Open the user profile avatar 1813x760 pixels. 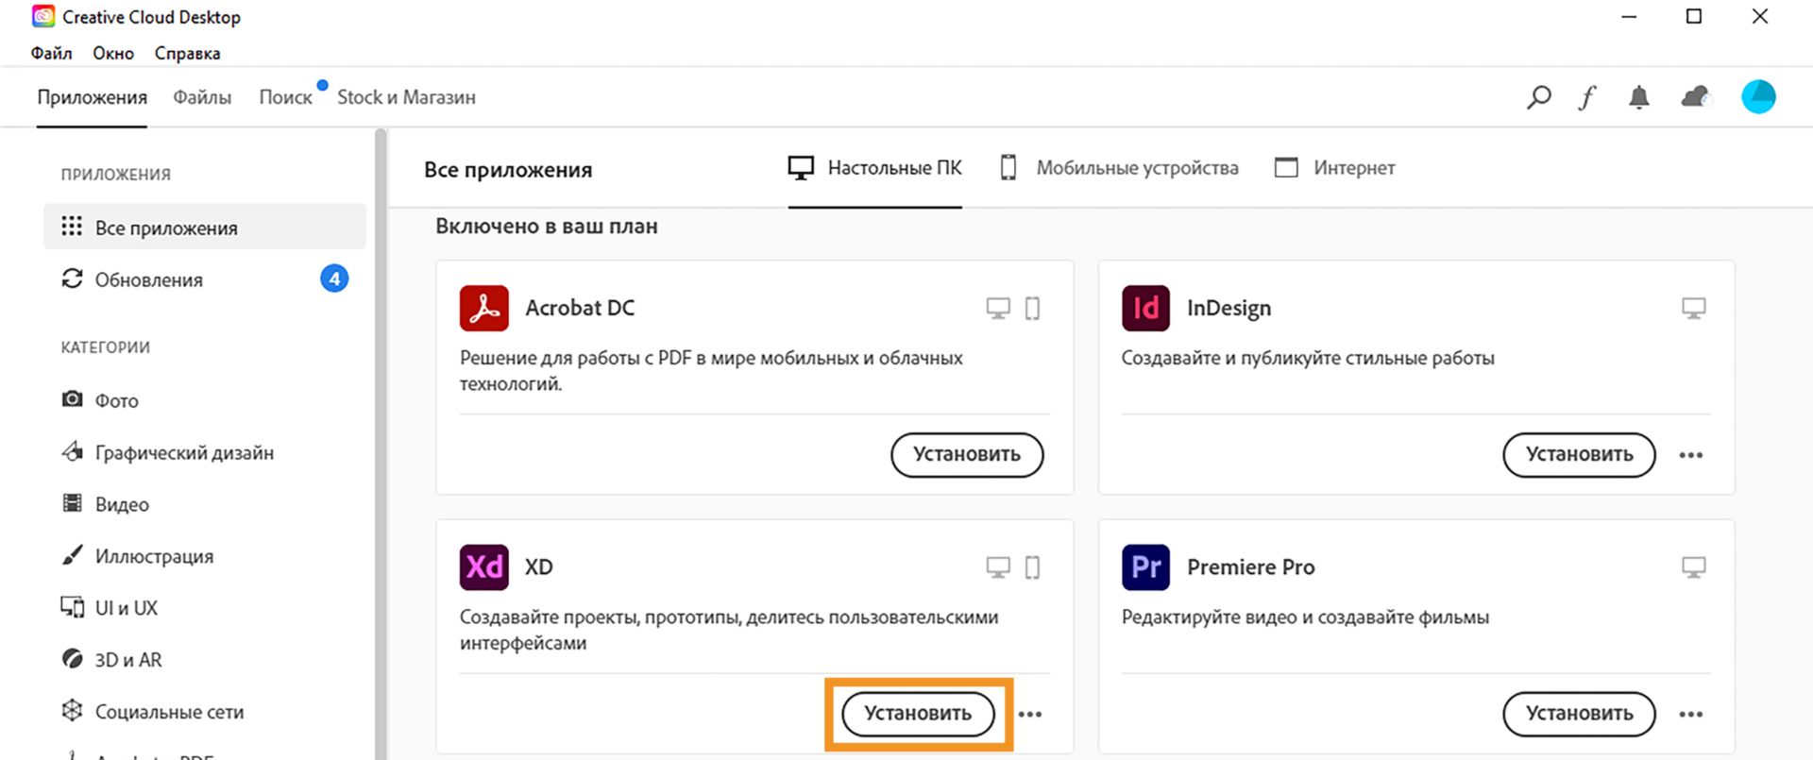(x=1758, y=97)
